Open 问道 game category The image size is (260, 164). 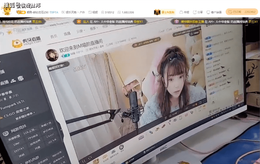37,148
